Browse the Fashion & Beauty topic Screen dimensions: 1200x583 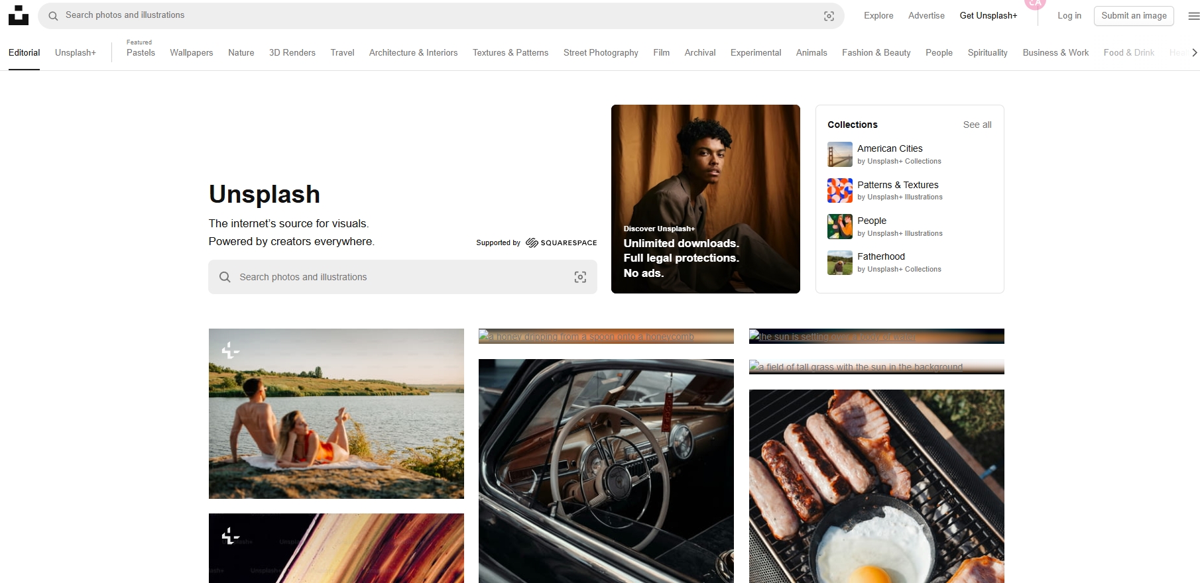point(876,53)
